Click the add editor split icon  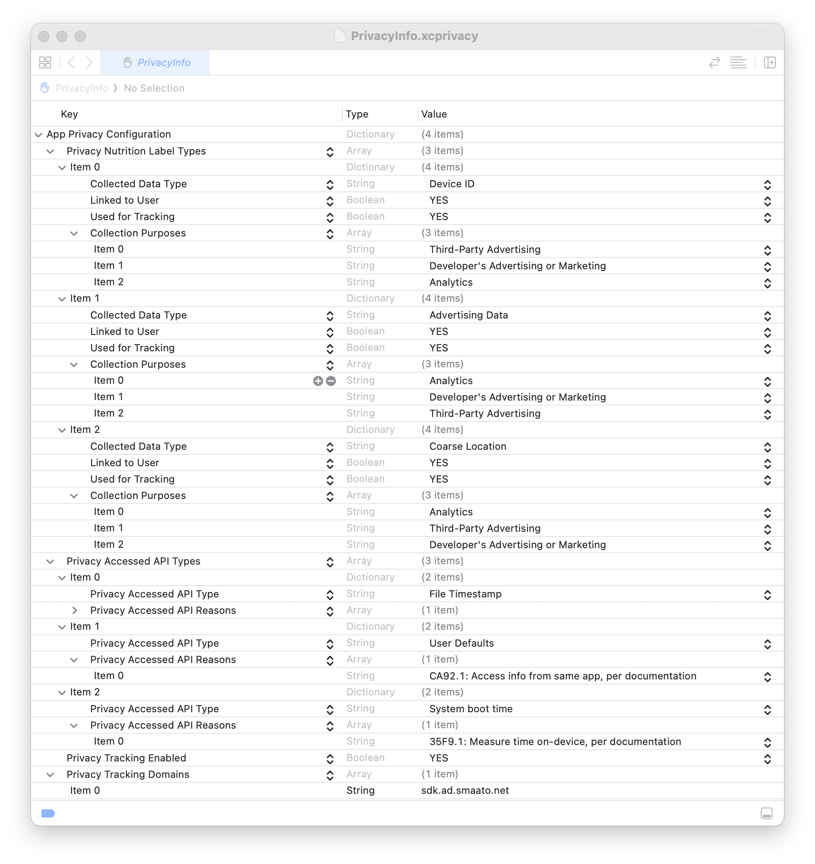pyautogui.click(x=770, y=62)
